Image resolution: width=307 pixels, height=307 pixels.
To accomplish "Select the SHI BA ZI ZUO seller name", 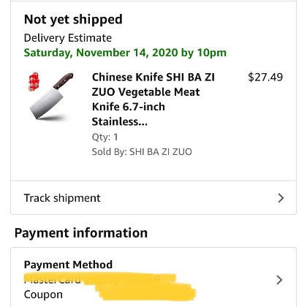I will [x=161, y=152].
